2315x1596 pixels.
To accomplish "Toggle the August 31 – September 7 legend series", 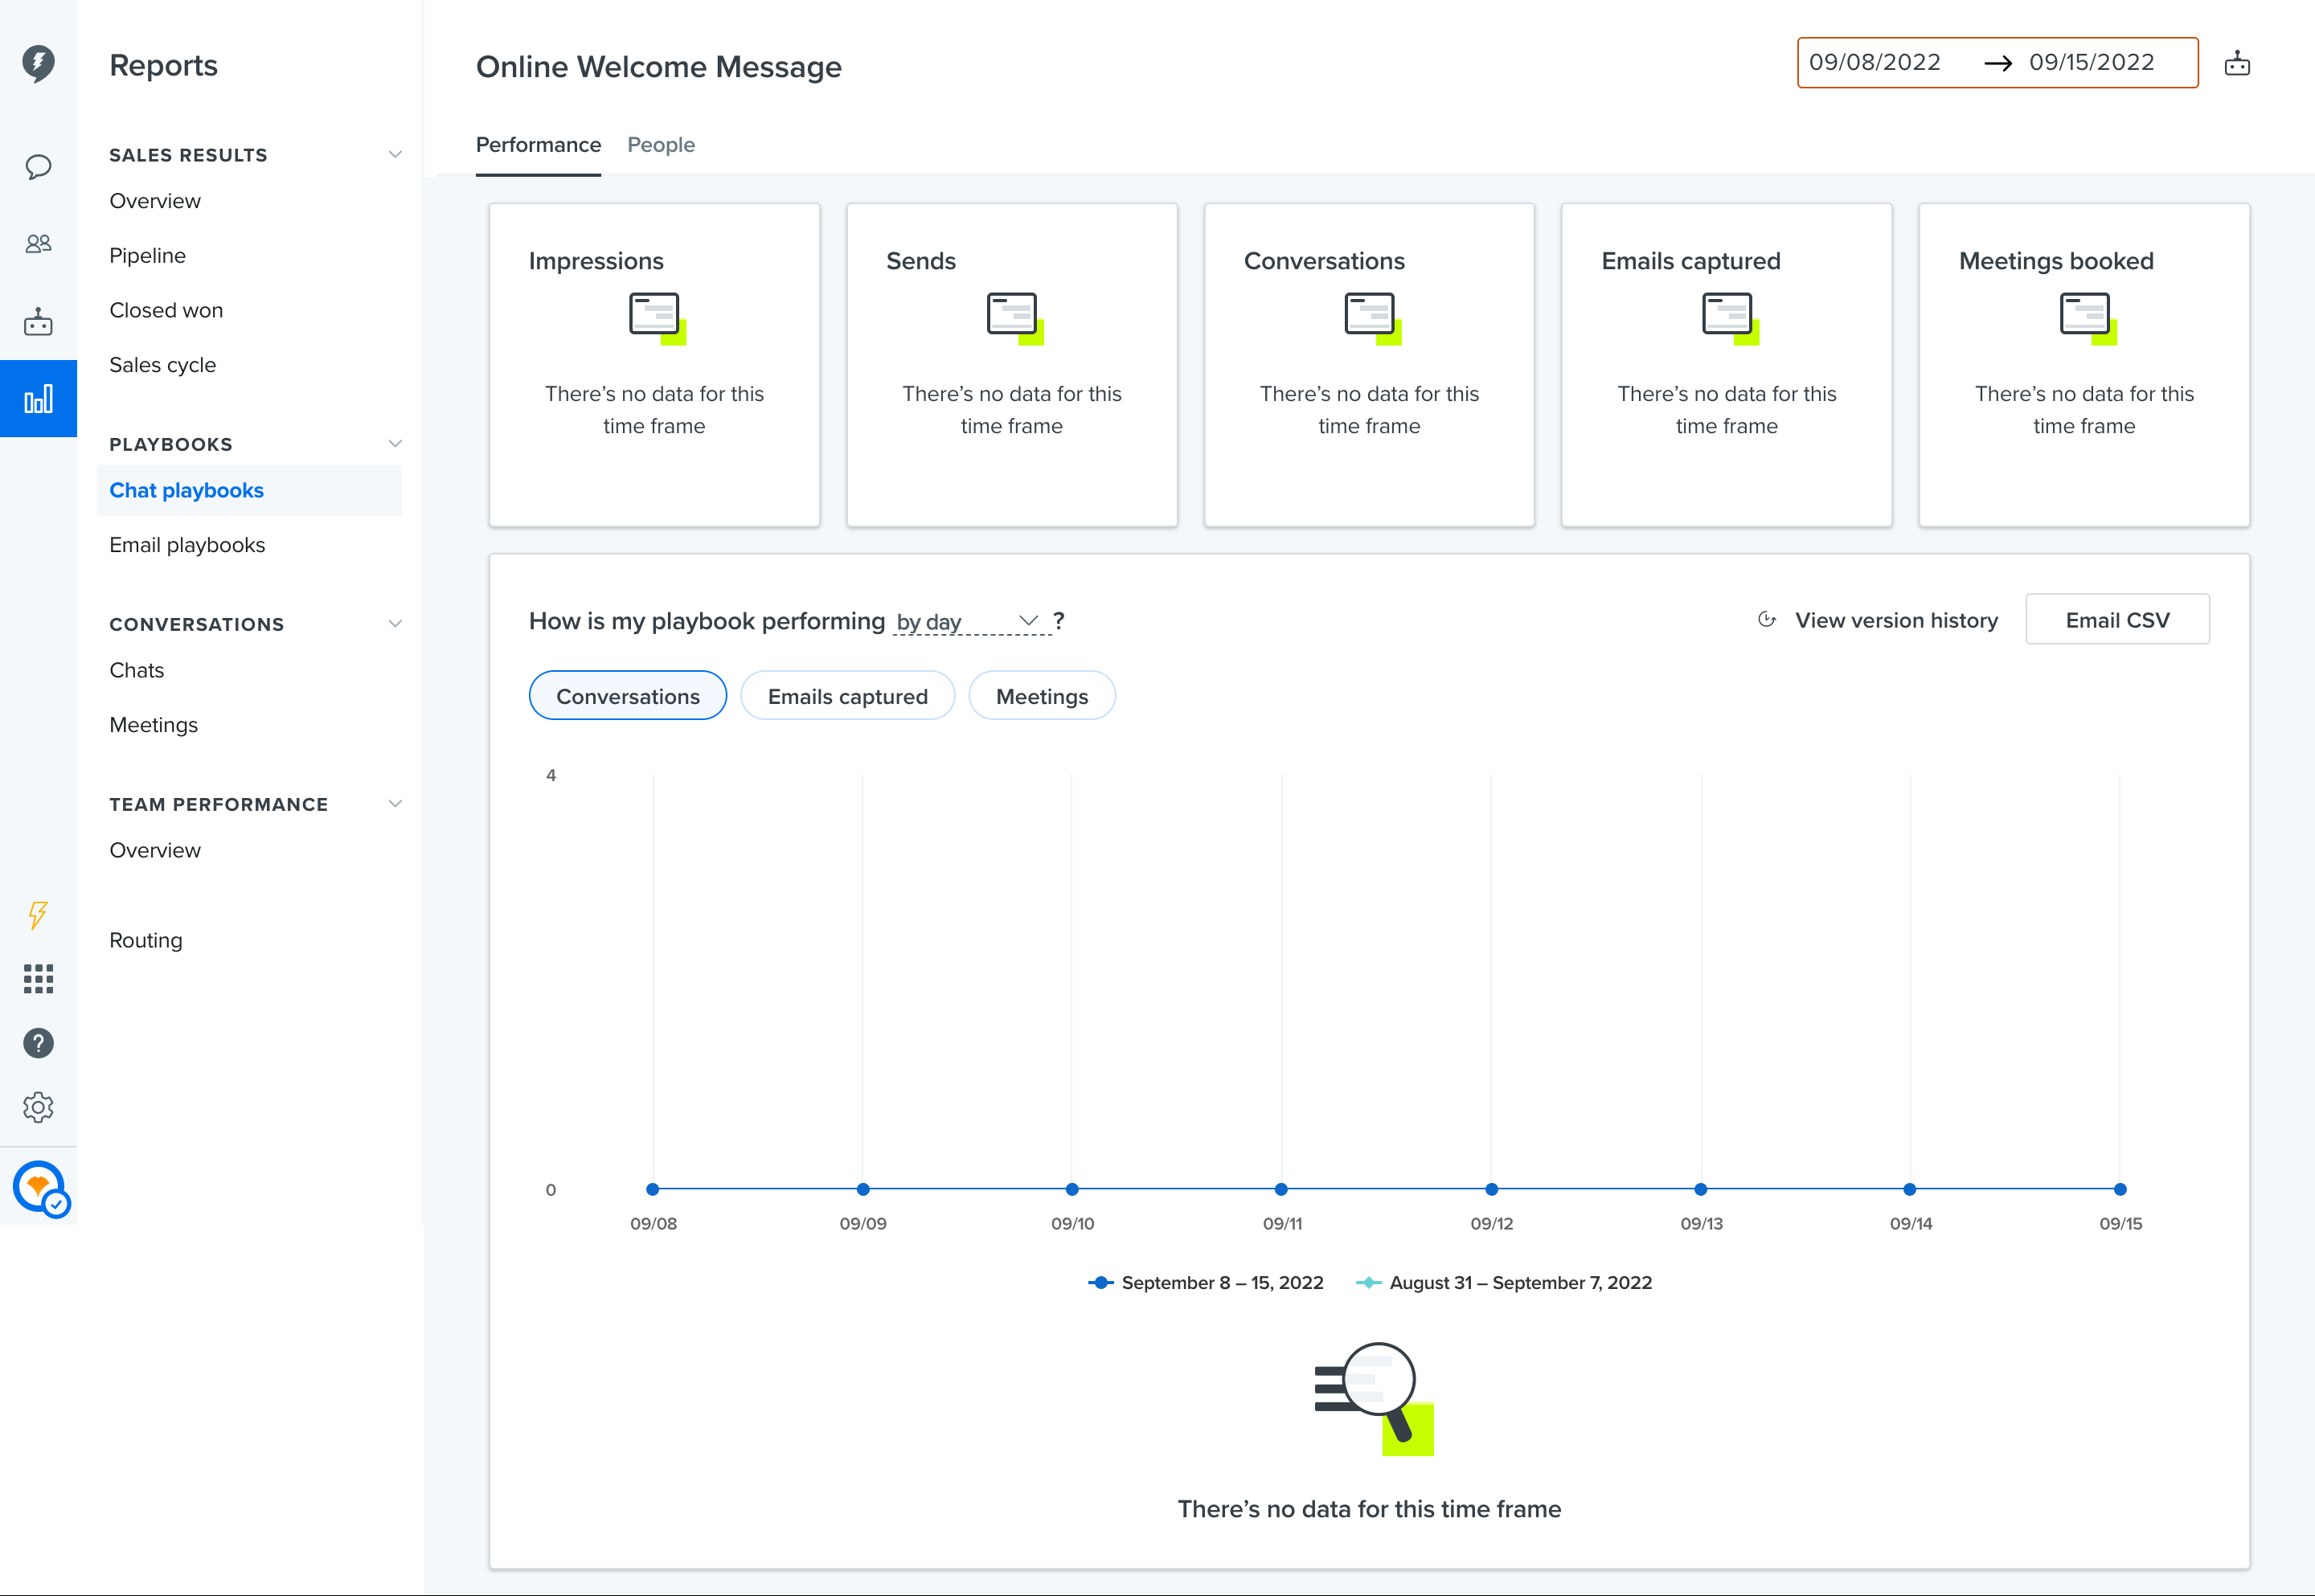I will (x=1504, y=1283).
